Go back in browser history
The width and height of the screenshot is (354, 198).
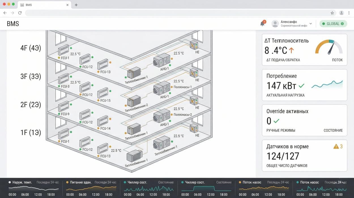coord(5,13)
